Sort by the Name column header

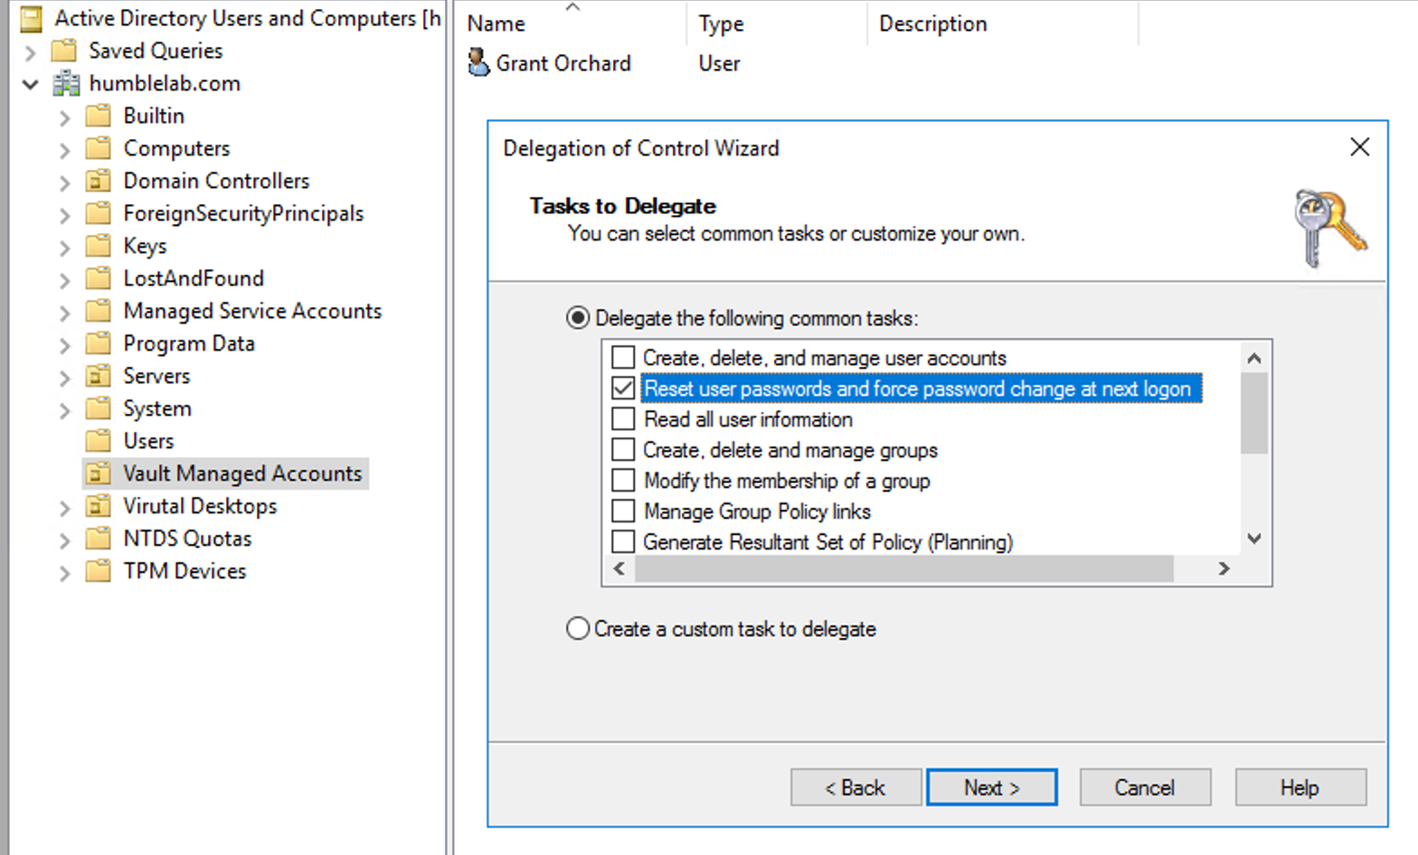571,23
